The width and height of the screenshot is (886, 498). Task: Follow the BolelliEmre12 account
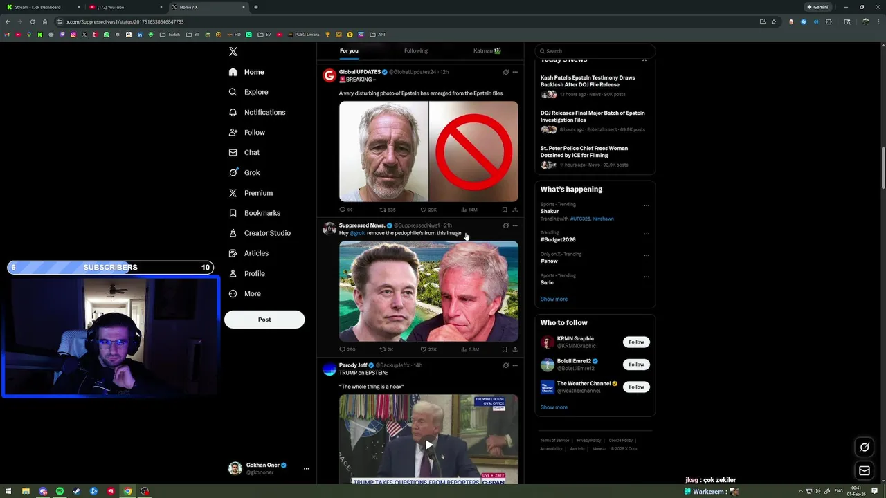point(636,365)
